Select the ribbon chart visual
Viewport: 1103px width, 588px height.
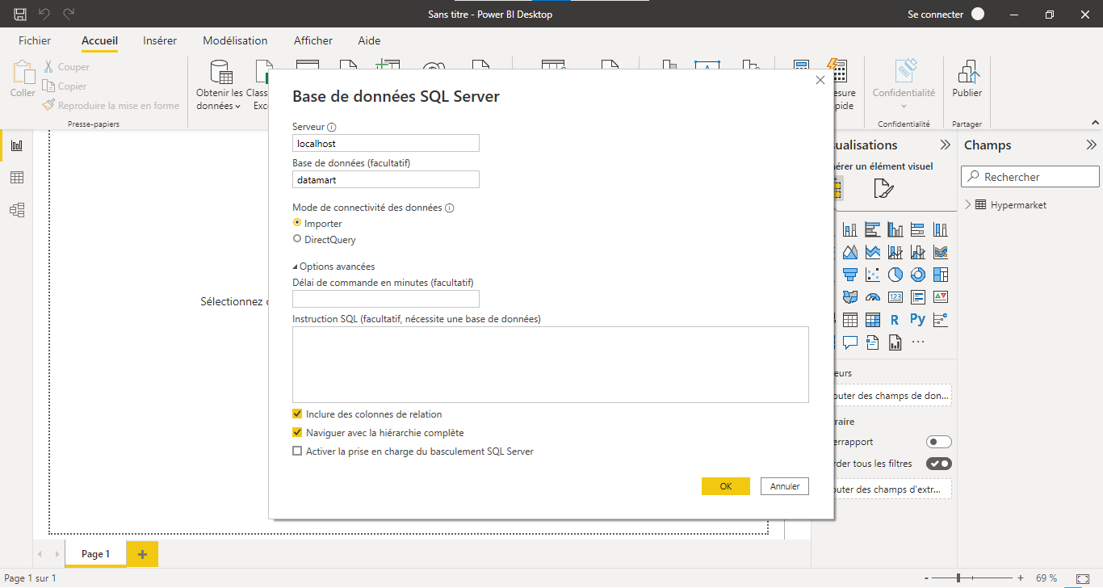pyautogui.click(x=940, y=252)
